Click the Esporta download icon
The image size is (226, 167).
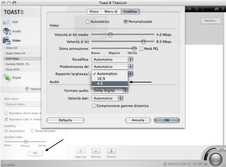click(111, 151)
